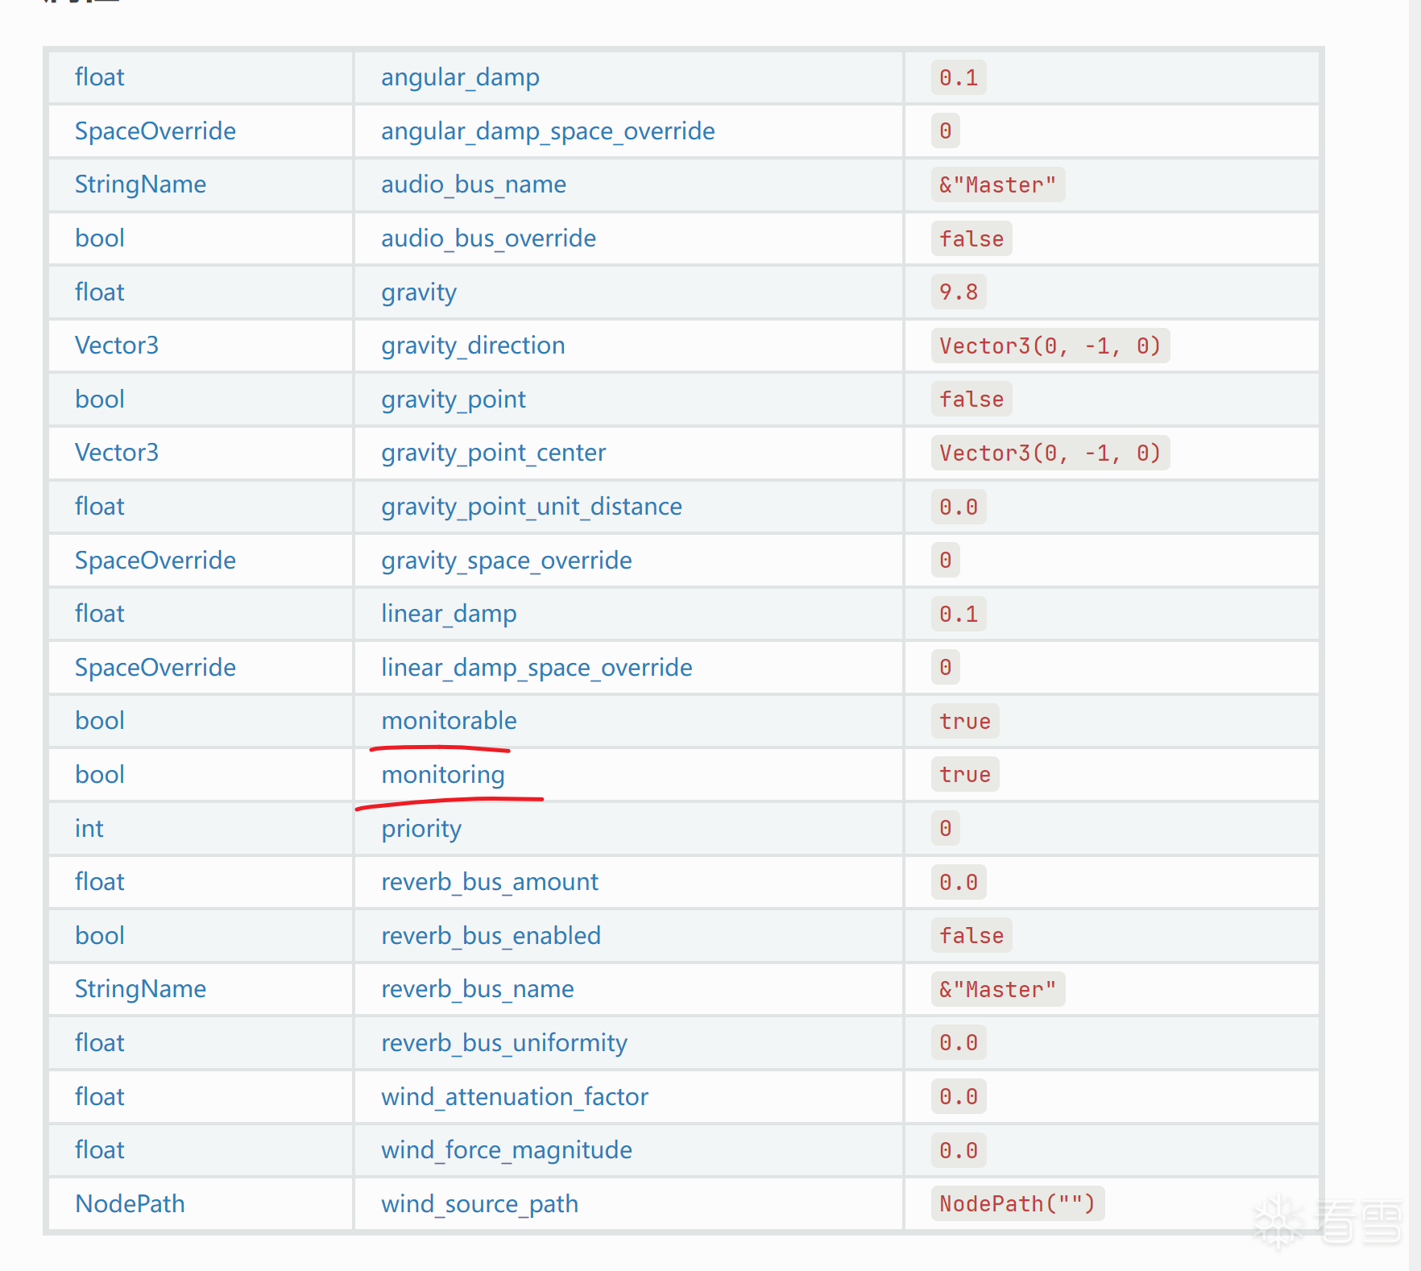Image resolution: width=1421 pixels, height=1271 pixels.
Task: Click the underlined monitorable property link
Action: click(449, 721)
